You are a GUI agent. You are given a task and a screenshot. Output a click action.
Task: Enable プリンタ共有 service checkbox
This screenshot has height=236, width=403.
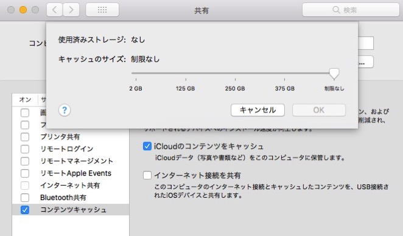point(25,137)
